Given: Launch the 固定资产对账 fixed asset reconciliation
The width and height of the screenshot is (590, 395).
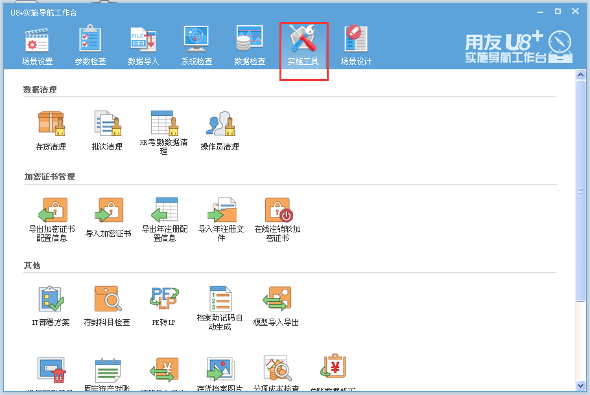Looking at the screenshot, I should point(108,372).
